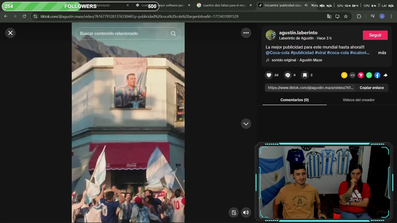Viewport: 397px width, 223px height.
Task: Close the 'mejor software para' tab
Action: pos(189,5)
